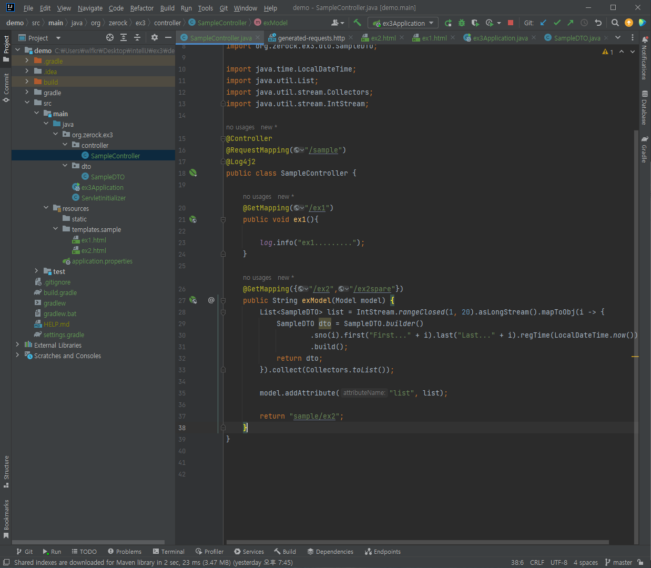Open the Services tool window button
The width and height of the screenshot is (651, 568).
[x=249, y=552]
